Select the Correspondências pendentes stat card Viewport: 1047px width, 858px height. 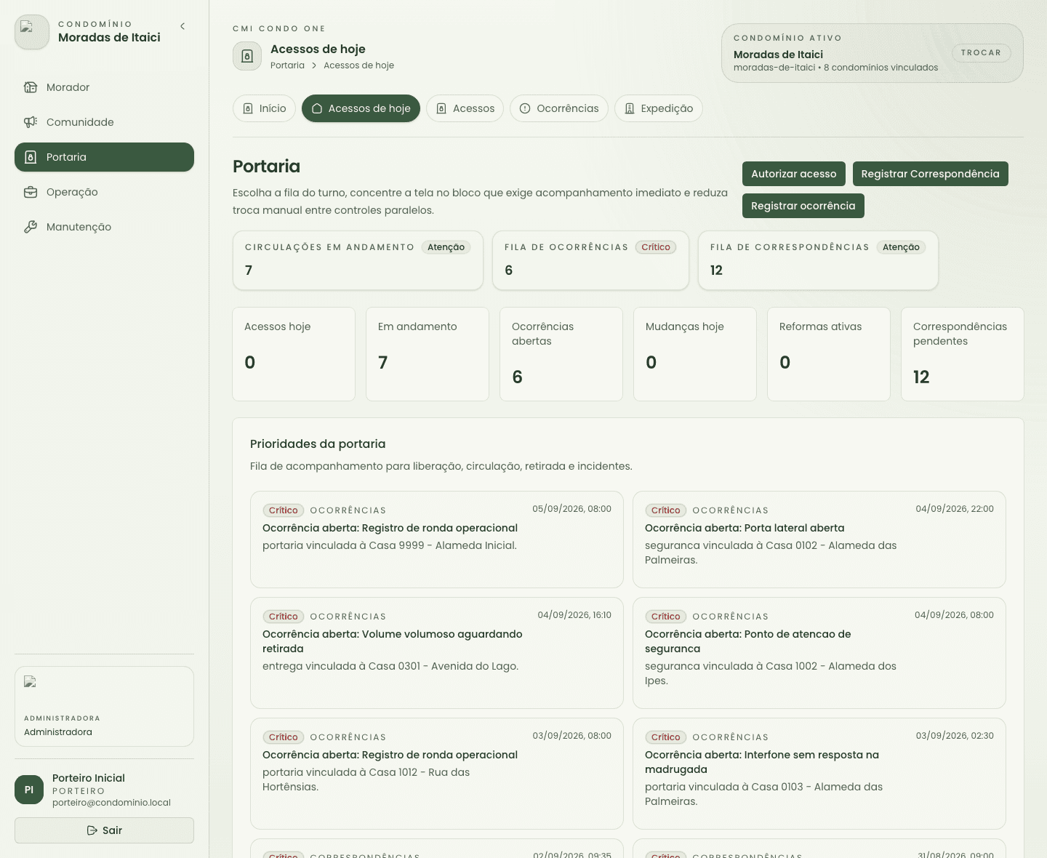tap(963, 354)
